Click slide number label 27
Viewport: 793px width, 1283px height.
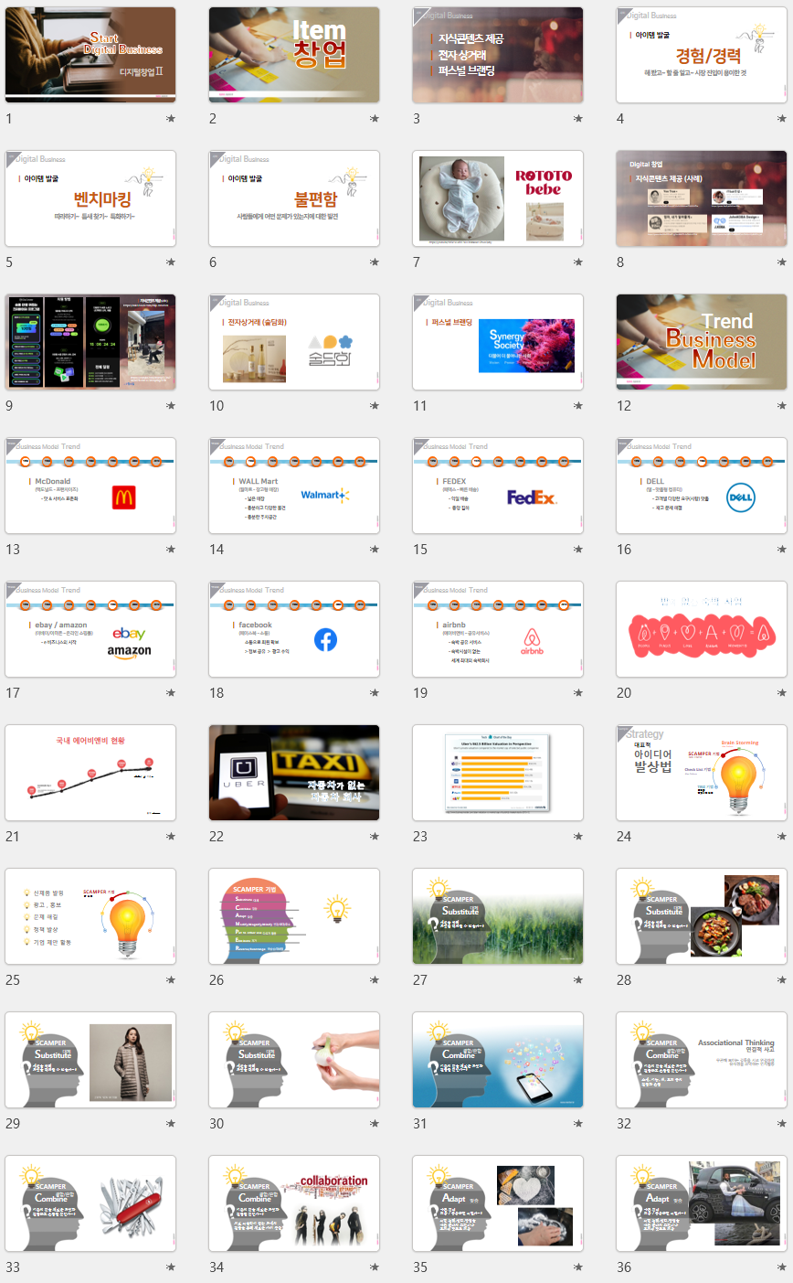click(x=420, y=980)
